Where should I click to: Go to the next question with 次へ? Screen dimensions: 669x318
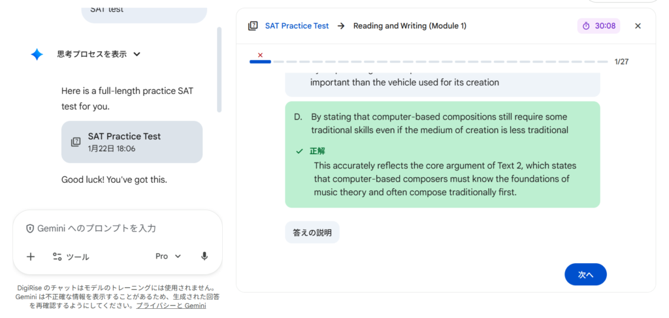point(585,275)
